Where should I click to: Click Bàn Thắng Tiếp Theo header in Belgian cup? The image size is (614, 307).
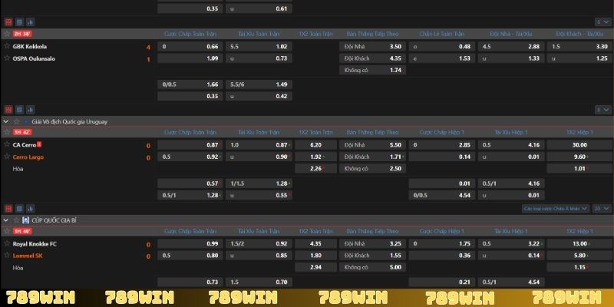tap(371, 232)
